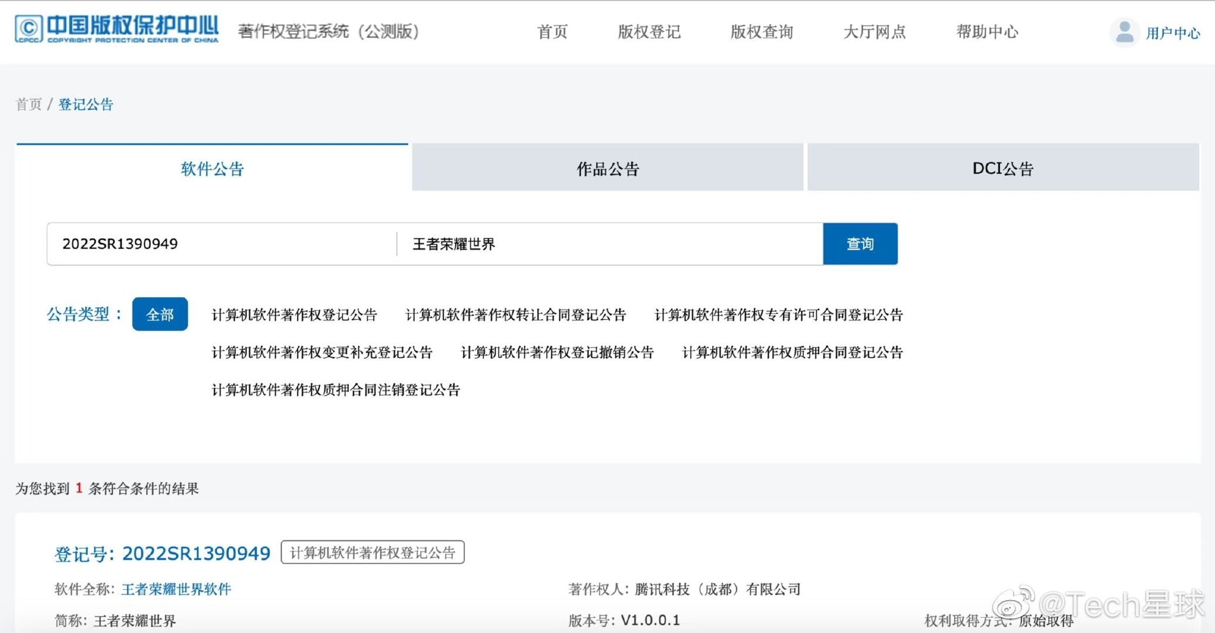Filter by 计算机软件著作权质押合同登记公告
1215x633 pixels.
(793, 352)
